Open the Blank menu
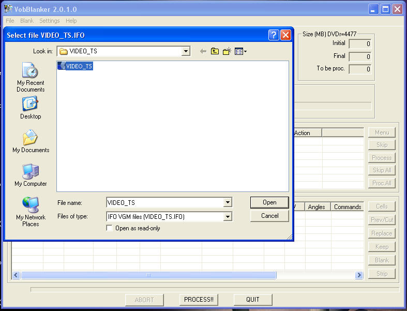The width and height of the screenshot is (407, 311). [27, 21]
